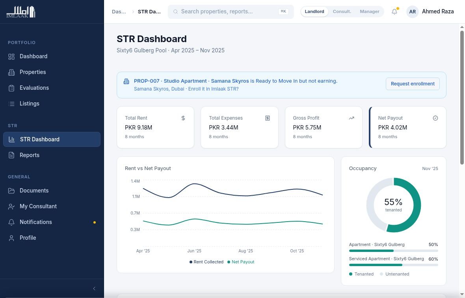Click the Apartment Sixty6 Gulberg progress bar
Image resolution: width=465 pixels, height=298 pixels.
[394, 251]
